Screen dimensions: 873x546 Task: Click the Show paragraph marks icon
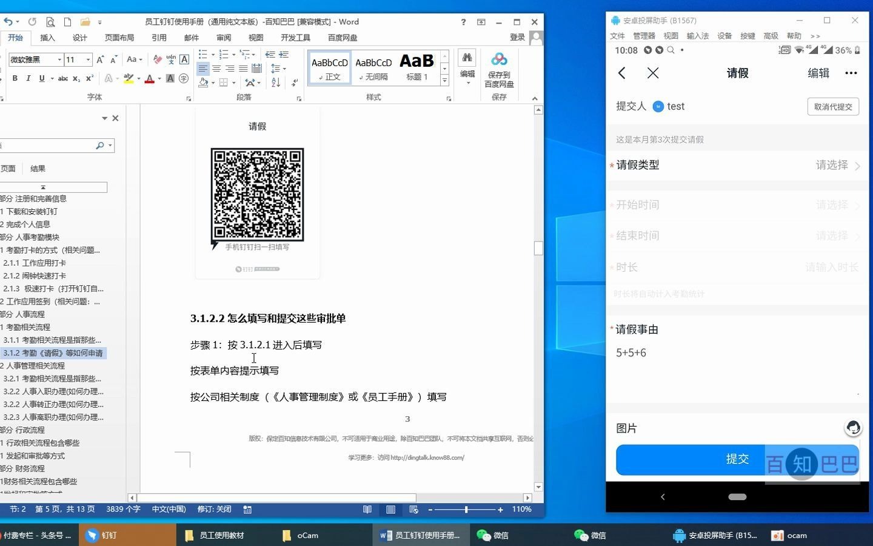(x=295, y=83)
